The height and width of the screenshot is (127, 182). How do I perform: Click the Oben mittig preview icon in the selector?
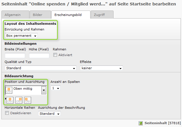tap(9, 90)
